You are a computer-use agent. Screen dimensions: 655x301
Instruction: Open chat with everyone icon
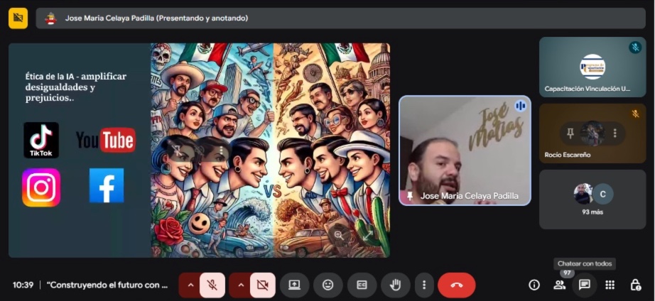[585, 285]
